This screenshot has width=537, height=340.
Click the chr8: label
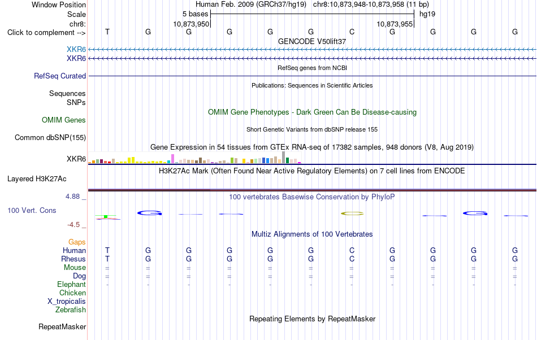point(78,24)
